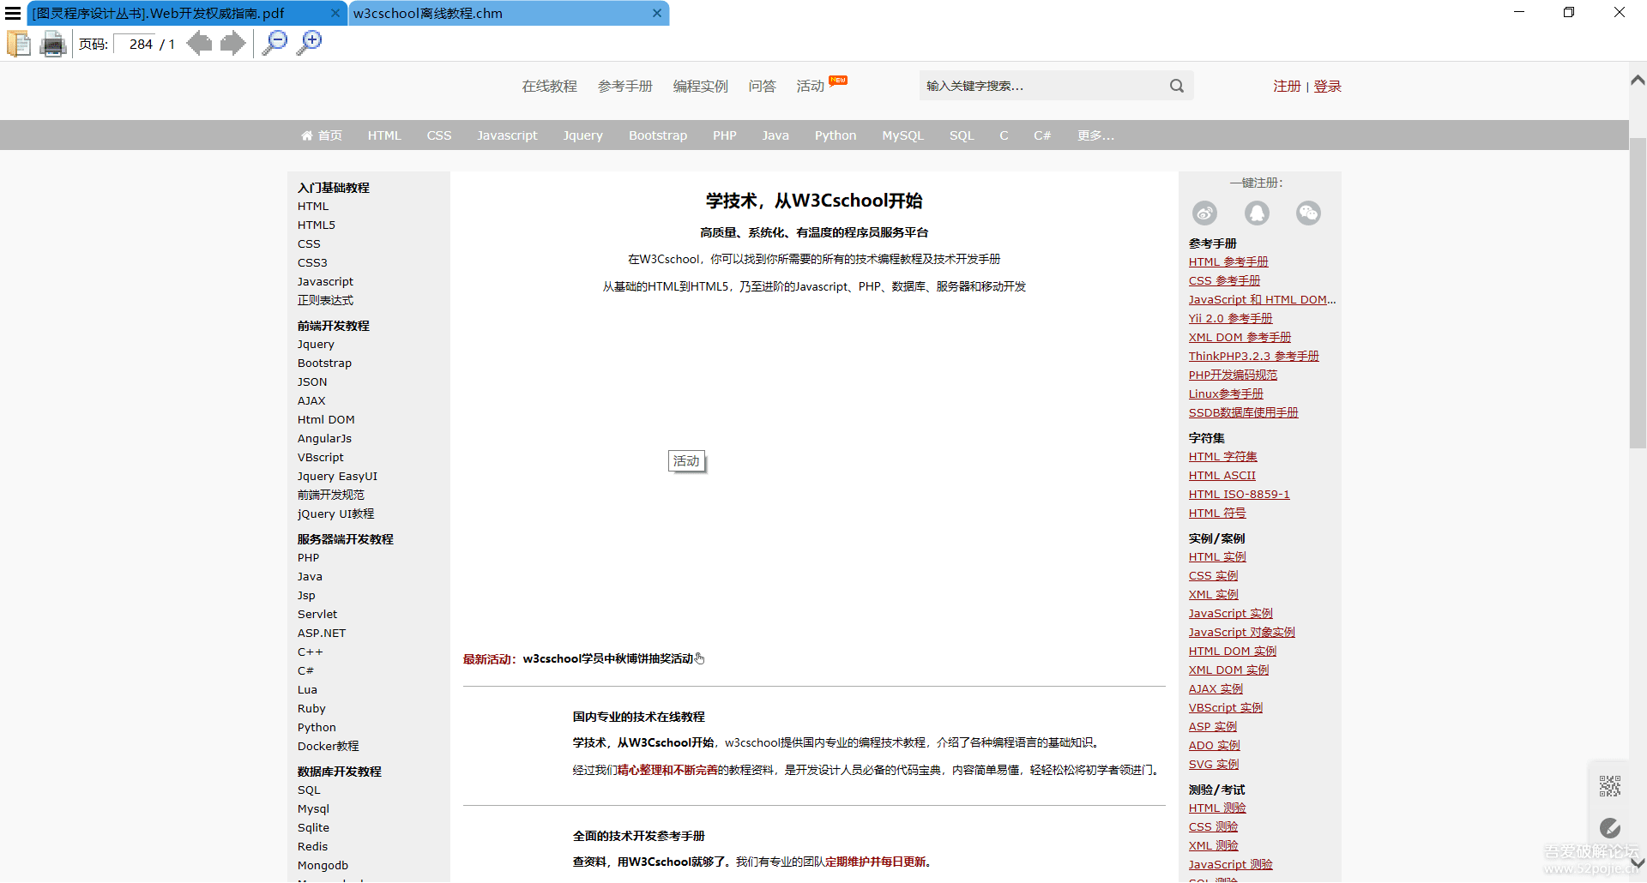Open Yii 2.0 参考手册 link
The width and height of the screenshot is (1647, 883).
pyautogui.click(x=1230, y=319)
